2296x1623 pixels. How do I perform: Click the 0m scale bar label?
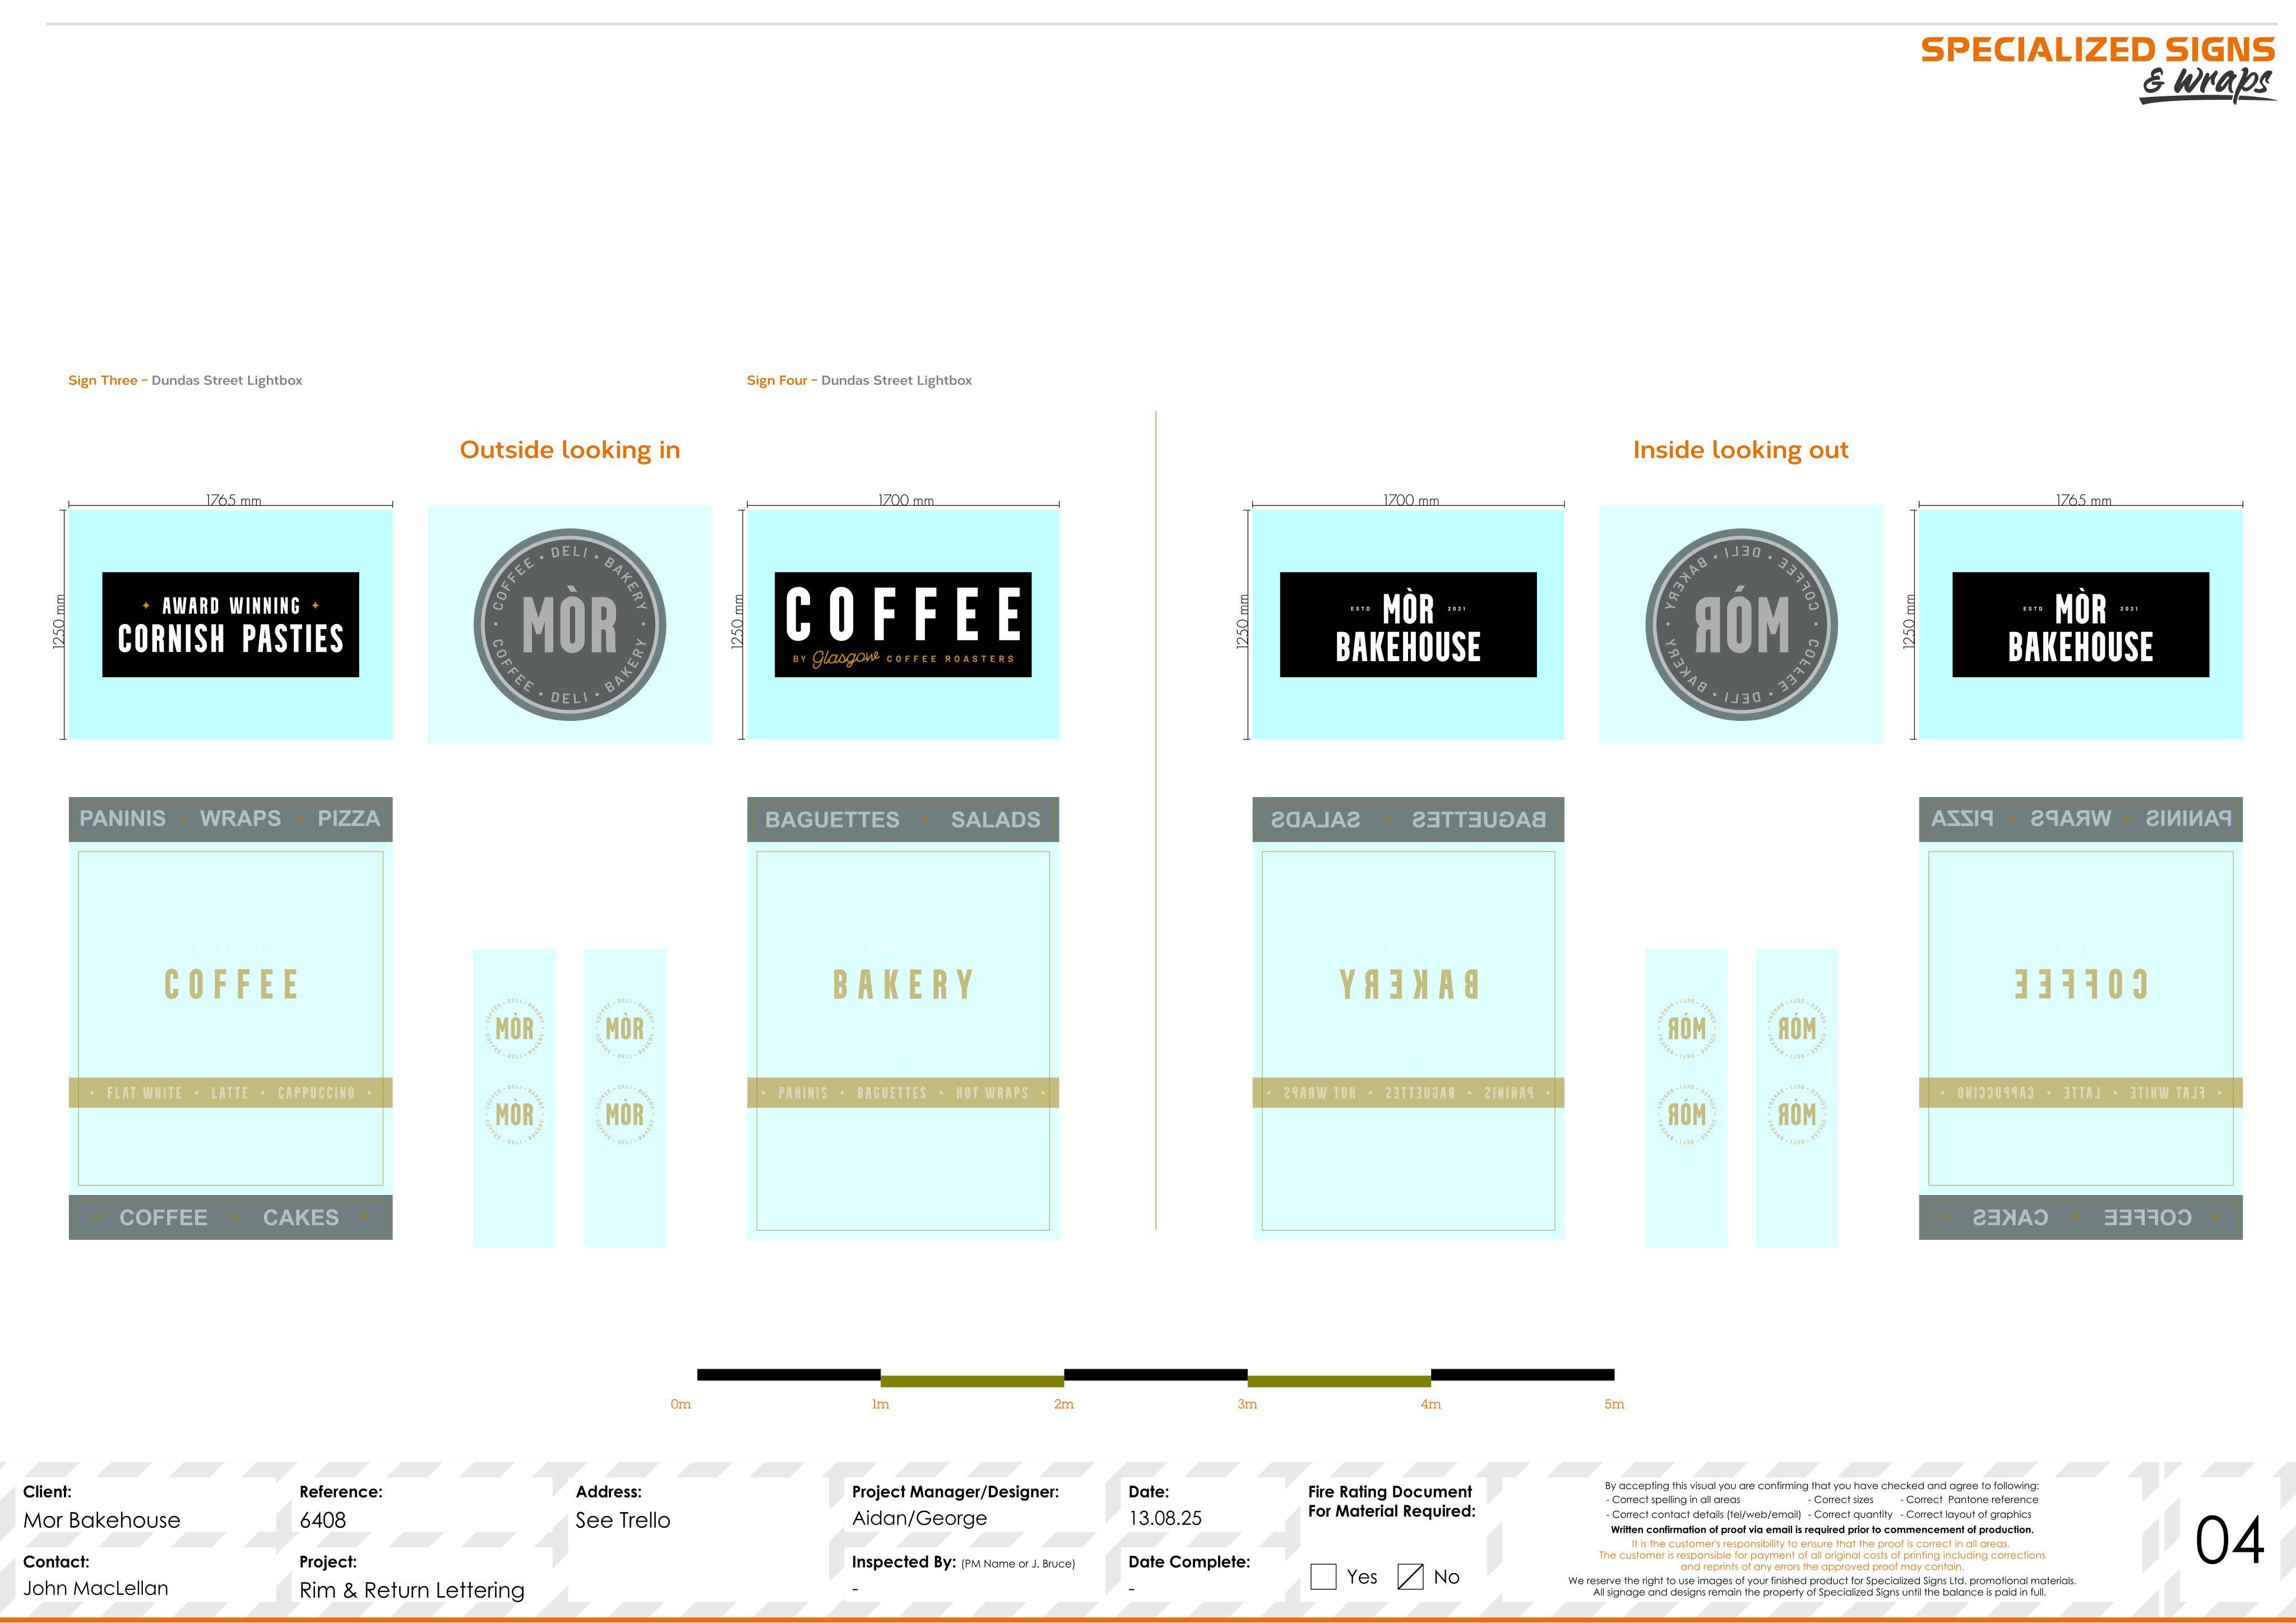click(681, 1404)
